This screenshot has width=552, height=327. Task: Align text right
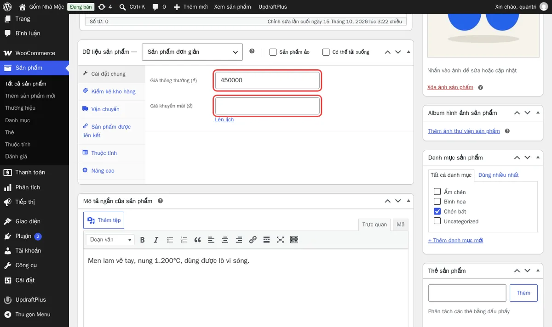[239, 240]
